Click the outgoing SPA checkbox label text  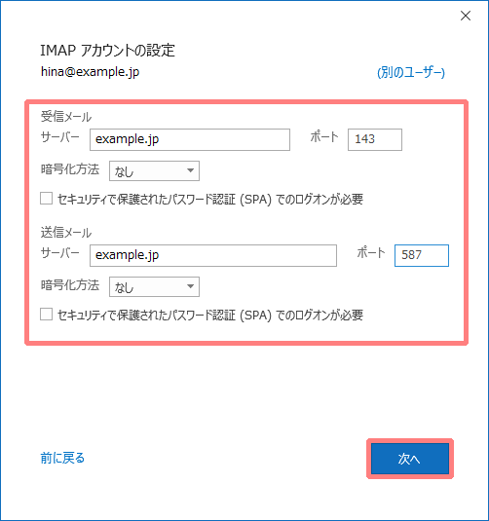(210, 315)
